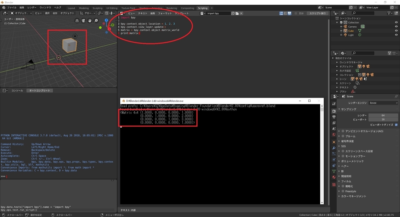Open the ファイル menu
The width and height of the screenshot is (400, 217).
(12, 7)
